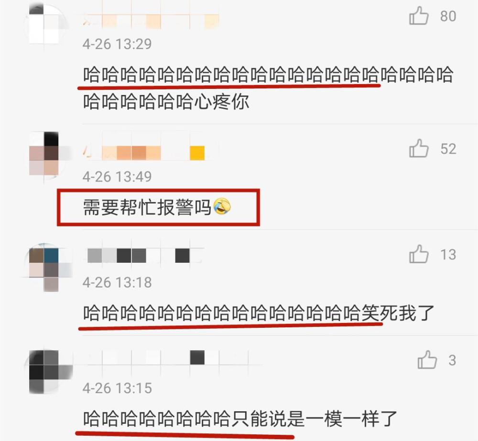Open username of the 13:18 commenter
This screenshot has height=441, width=478.
[x=144, y=256]
